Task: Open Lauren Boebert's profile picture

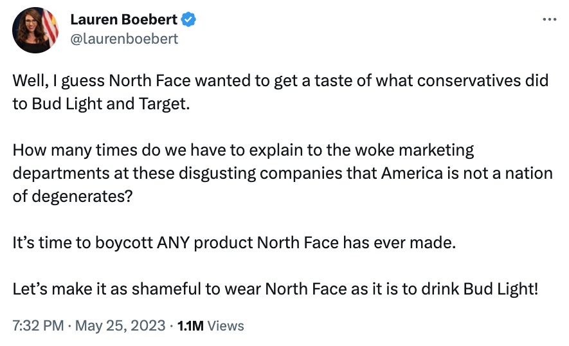Action: tap(36, 30)
